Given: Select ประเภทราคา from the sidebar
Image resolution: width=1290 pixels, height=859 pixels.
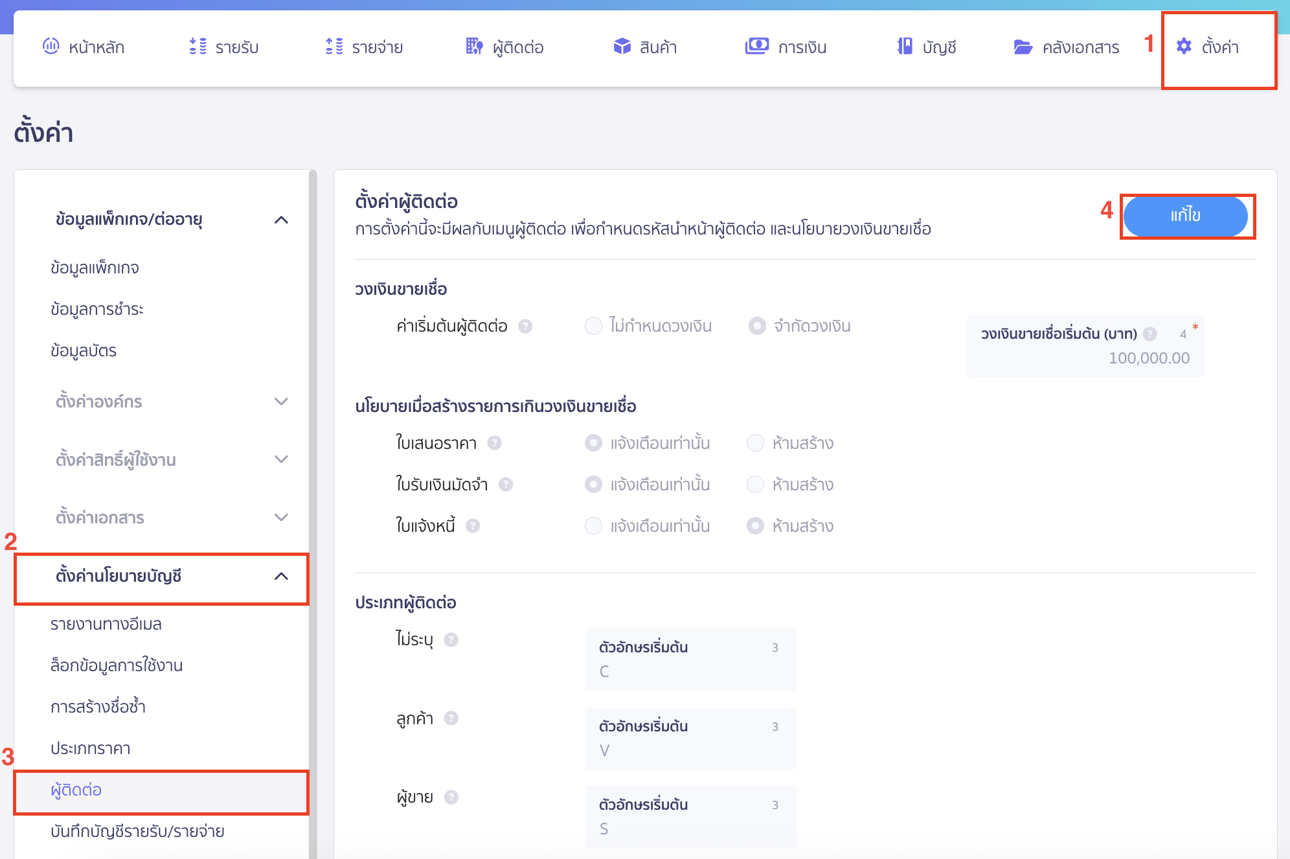Looking at the screenshot, I should coord(91,748).
